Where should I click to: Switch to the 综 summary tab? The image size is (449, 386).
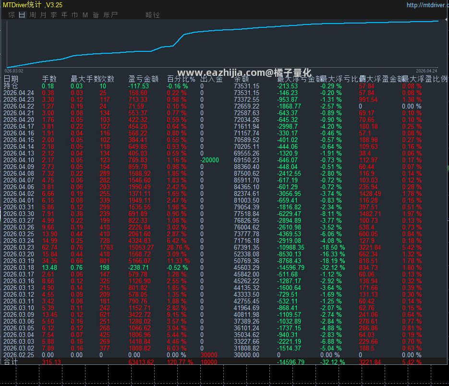point(12,15)
